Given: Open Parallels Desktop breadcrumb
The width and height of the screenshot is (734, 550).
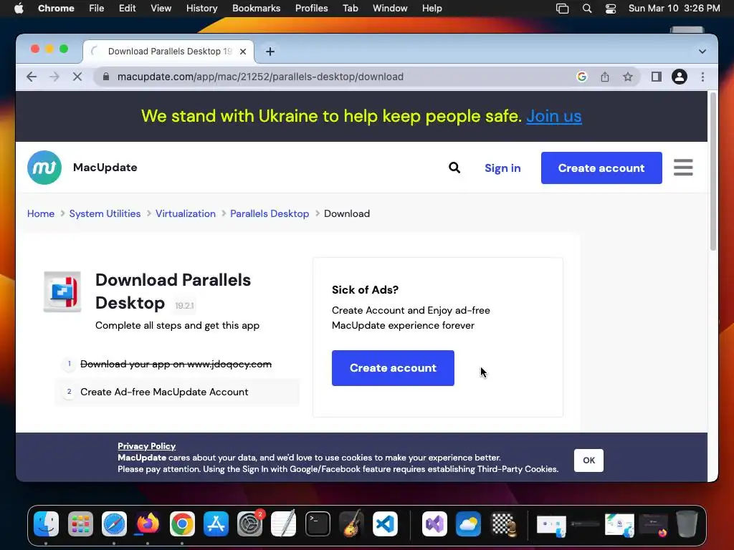Looking at the screenshot, I should pyautogui.click(x=270, y=213).
